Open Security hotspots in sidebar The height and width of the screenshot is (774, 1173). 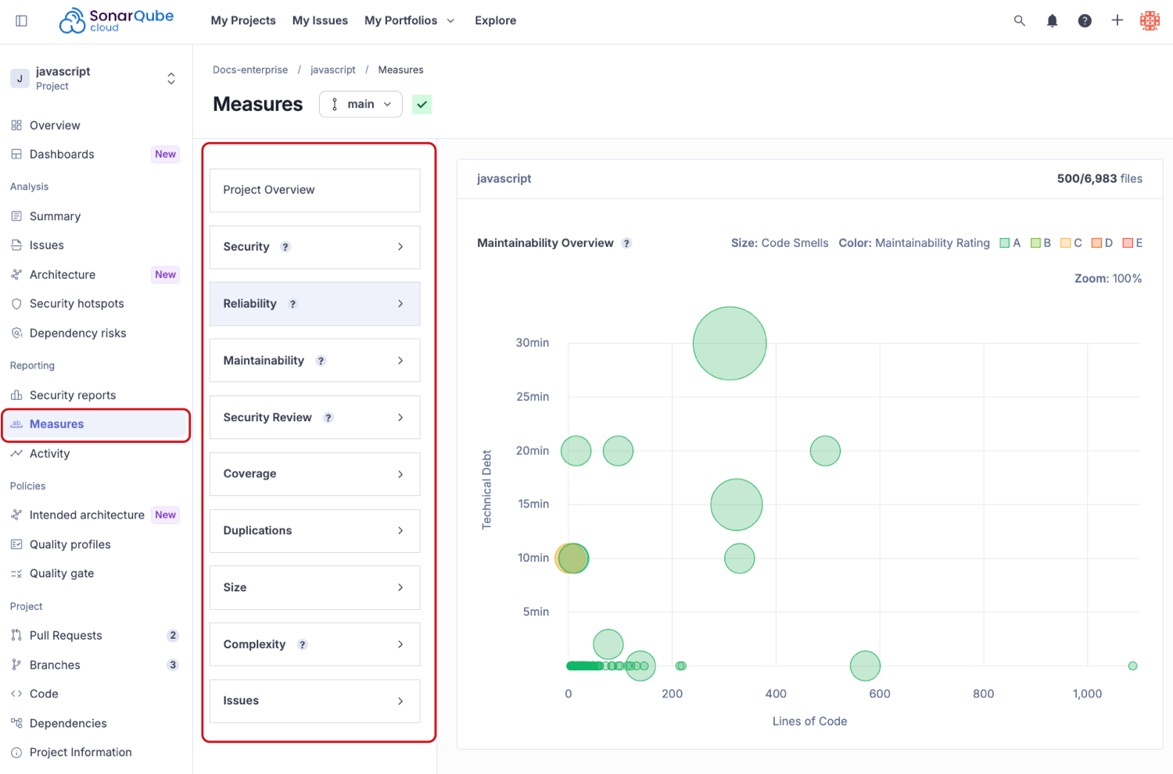[77, 304]
